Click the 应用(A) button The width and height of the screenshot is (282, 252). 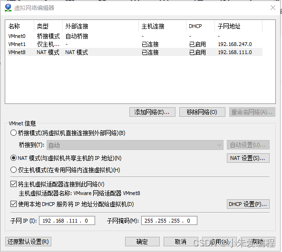pyautogui.click(x=219, y=242)
